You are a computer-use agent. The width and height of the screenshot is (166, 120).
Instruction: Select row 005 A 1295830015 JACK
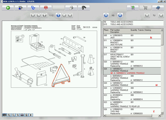(132, 37)
